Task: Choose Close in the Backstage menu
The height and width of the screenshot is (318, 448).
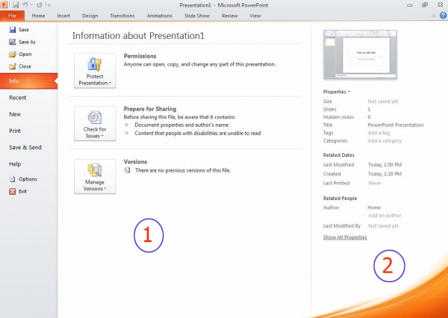Action: click(20, 66)
